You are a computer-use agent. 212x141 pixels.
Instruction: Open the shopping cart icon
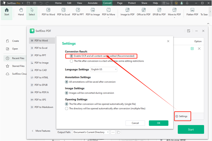pos(176,3)
